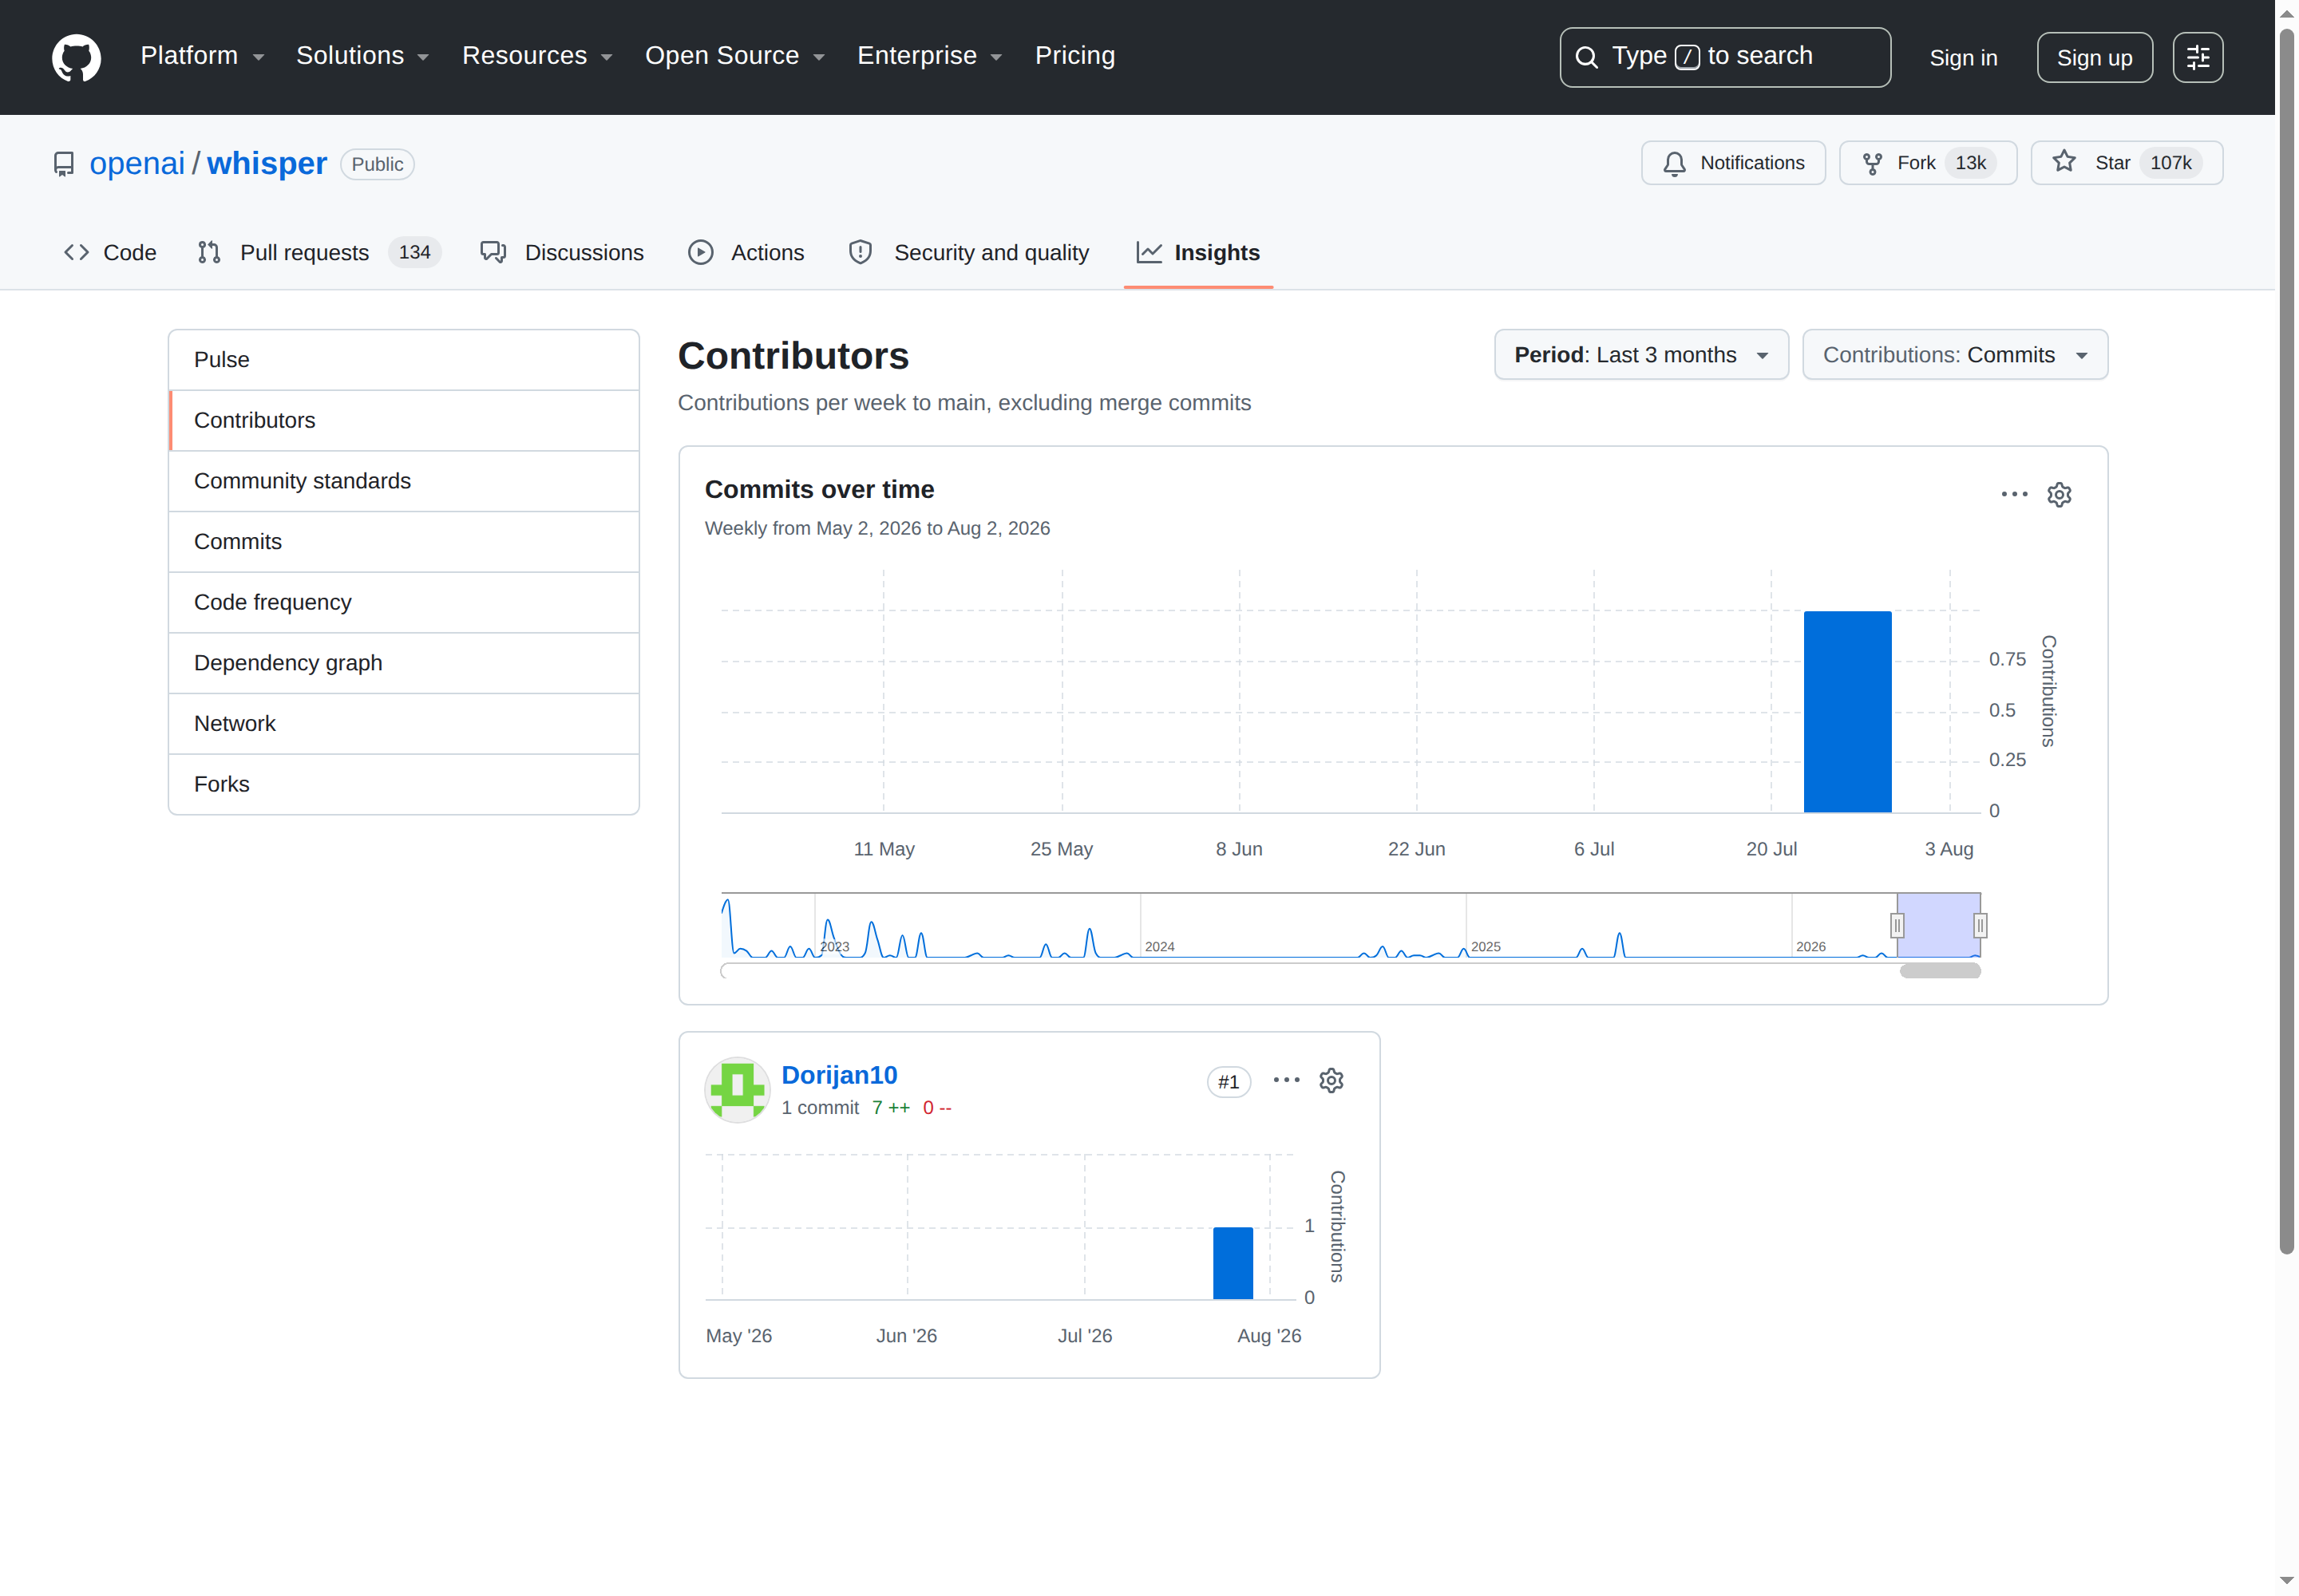Open the header settings sliders icon

(2197, 57)
